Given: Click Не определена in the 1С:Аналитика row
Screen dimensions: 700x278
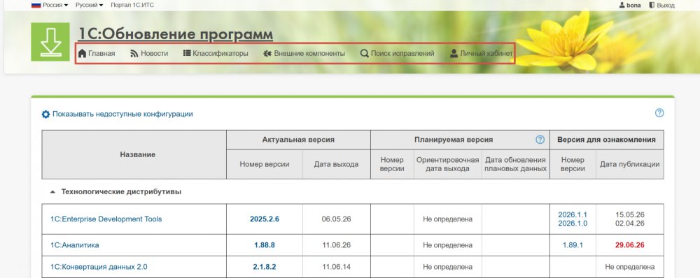Looking at the screenshot, I should pos(447,245).
